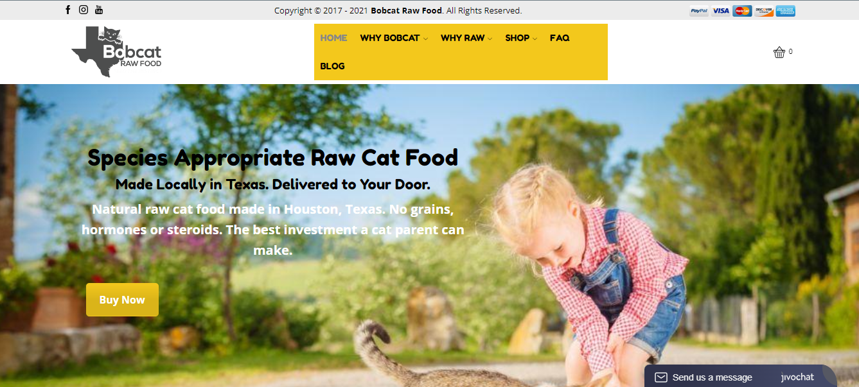
Task: Open the YouTube social icon
Action: tap(99, 10)
